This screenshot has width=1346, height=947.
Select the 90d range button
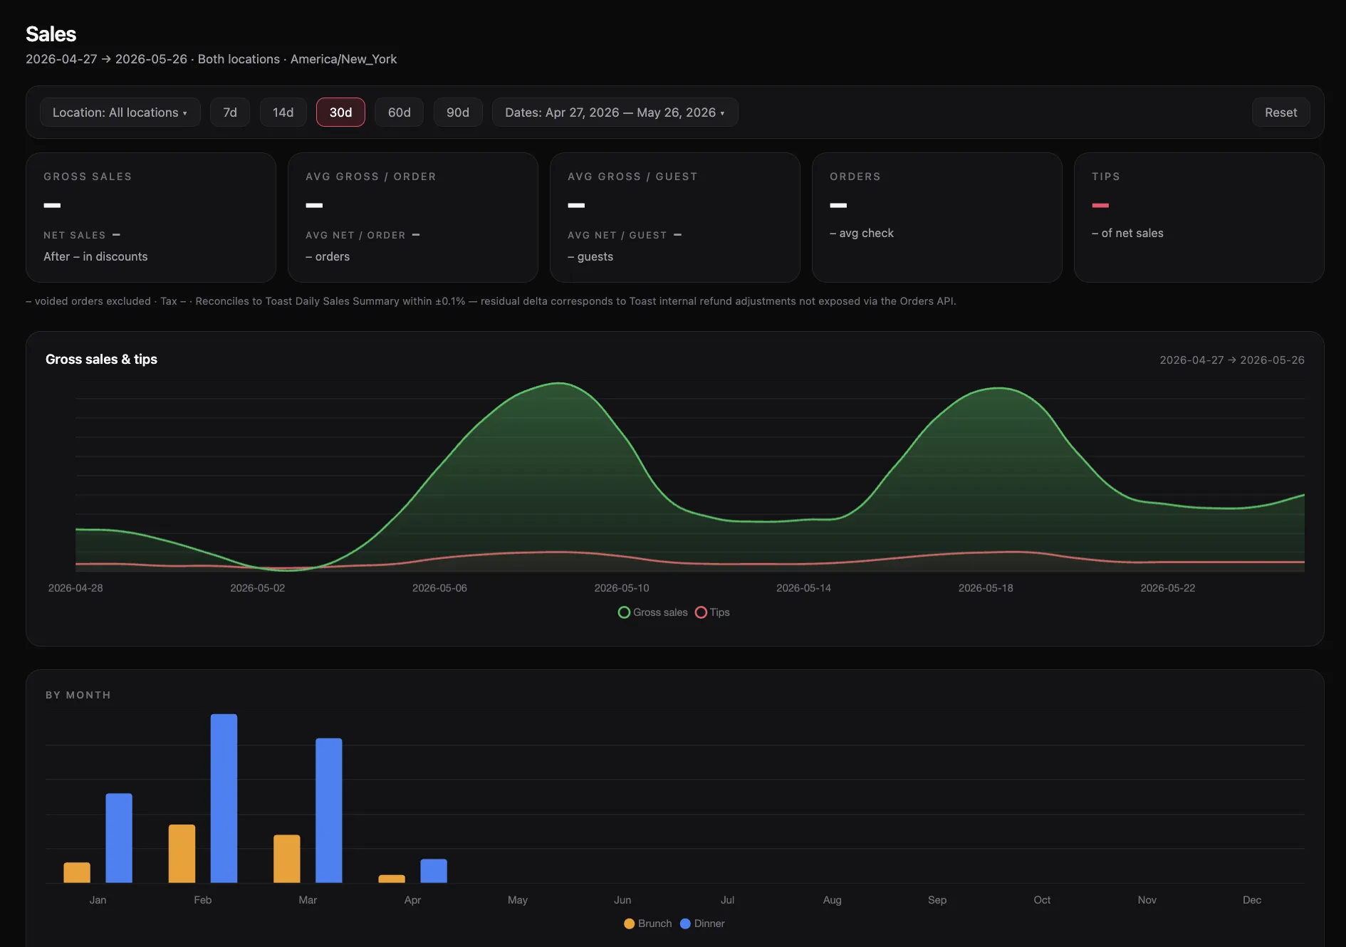(458, 113)
